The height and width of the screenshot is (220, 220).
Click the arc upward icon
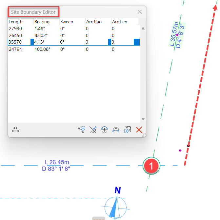(x=116, y=129)
